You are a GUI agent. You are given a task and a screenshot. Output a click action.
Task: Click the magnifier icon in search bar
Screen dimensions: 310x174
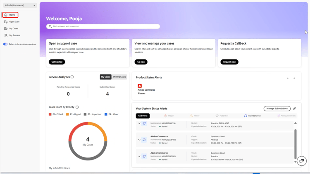50,26
